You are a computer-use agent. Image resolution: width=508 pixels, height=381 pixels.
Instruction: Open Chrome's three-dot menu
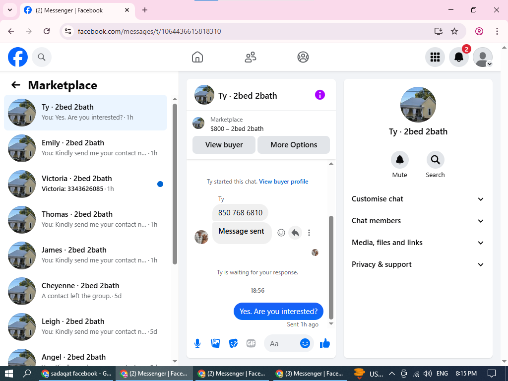pos(497,31)
